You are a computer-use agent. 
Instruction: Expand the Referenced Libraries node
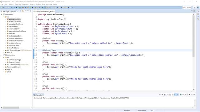tap(4, 67)
